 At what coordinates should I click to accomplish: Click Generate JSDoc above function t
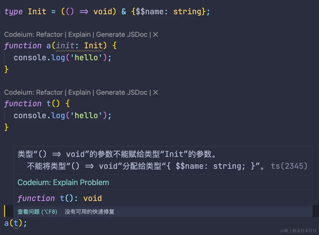tap(122, 92)
